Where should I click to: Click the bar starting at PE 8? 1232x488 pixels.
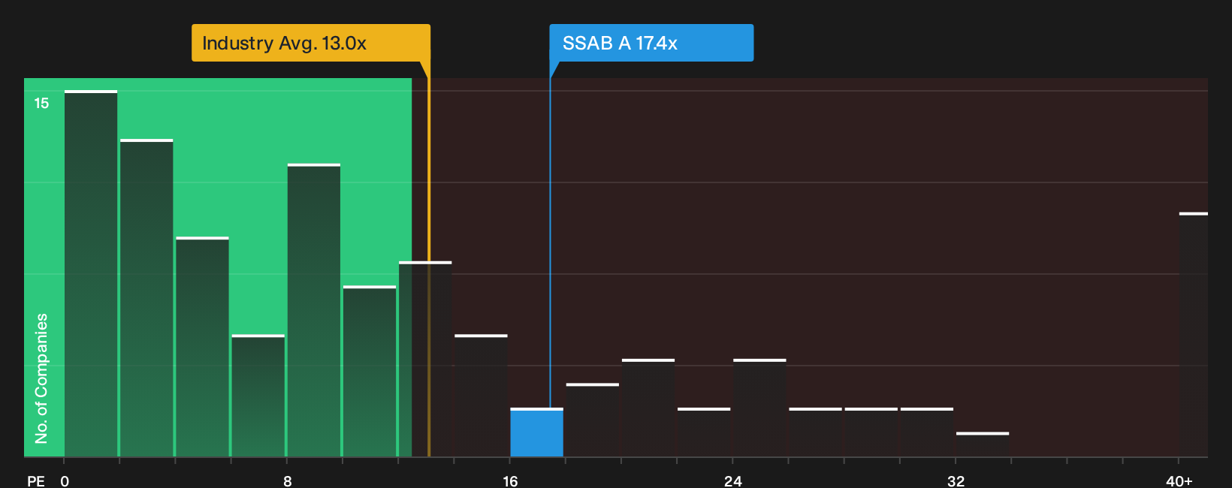point(314,310)
